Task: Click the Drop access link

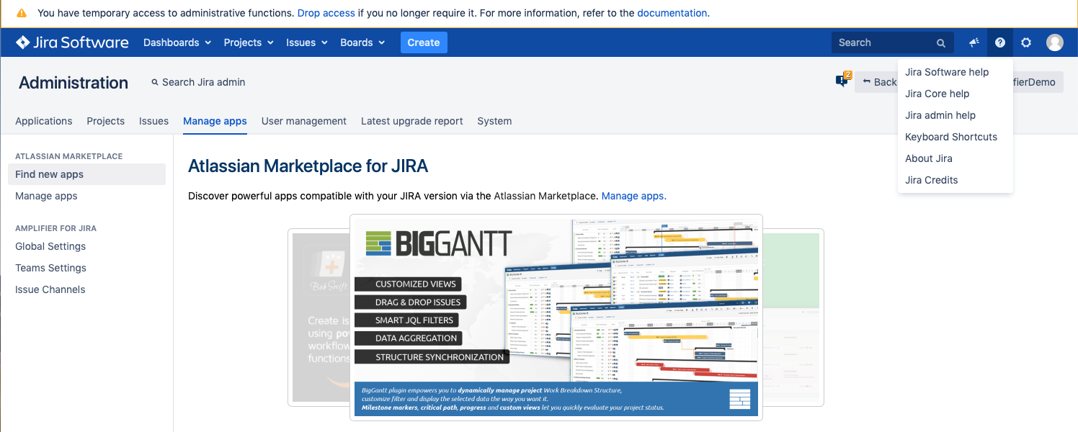Action: point(326,13)
